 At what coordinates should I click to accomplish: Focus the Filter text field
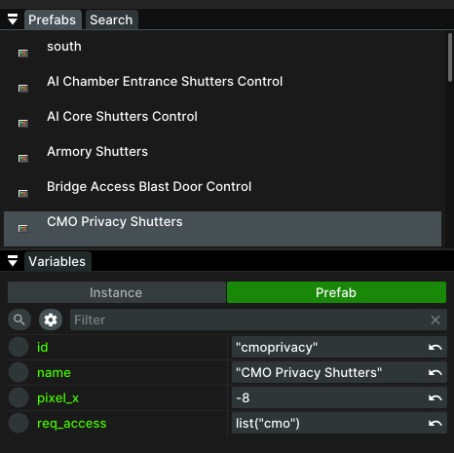248,320
